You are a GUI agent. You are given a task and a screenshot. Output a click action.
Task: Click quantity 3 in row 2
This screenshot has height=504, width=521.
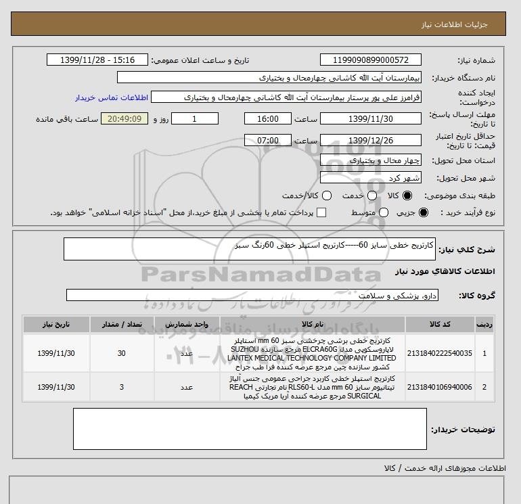[122, 387]
